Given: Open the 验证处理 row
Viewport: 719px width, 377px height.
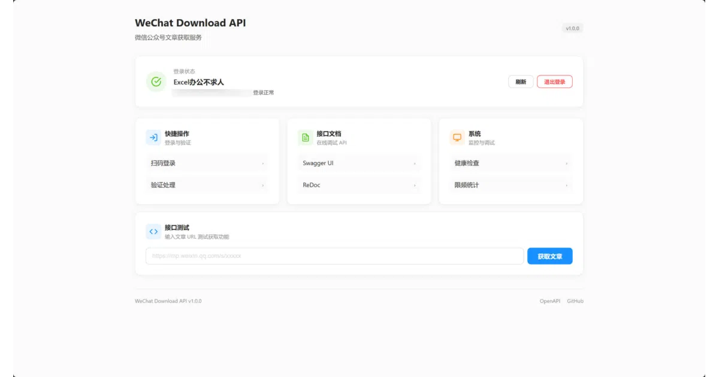Looking at the screenshot, I should pyautogui.click(x=207, y=185).
